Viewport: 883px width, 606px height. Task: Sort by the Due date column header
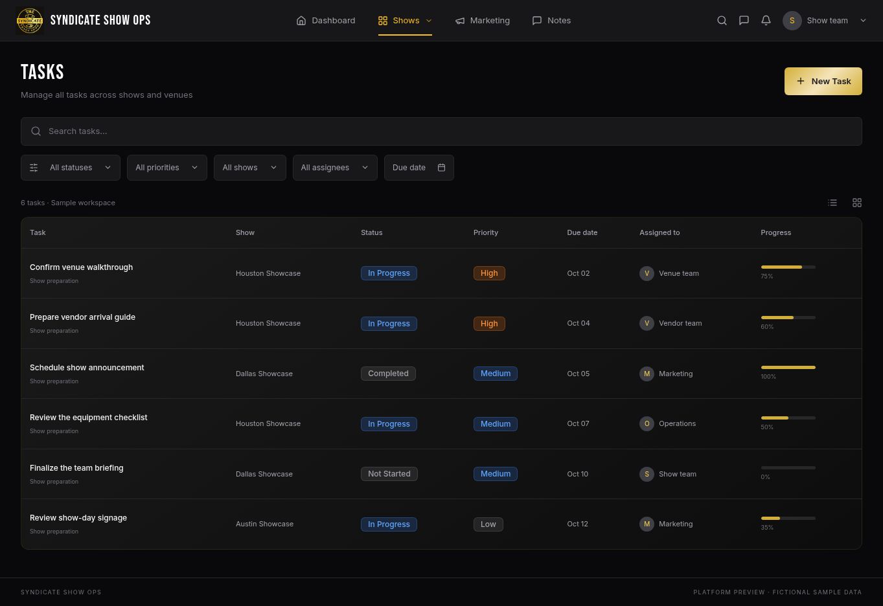tap(582, 232)
